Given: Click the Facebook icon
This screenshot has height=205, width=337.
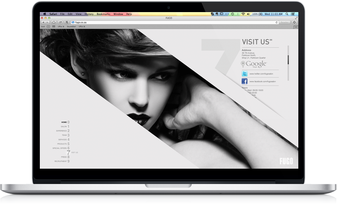Looking at the screenshot, I should [x=244, y=81].
